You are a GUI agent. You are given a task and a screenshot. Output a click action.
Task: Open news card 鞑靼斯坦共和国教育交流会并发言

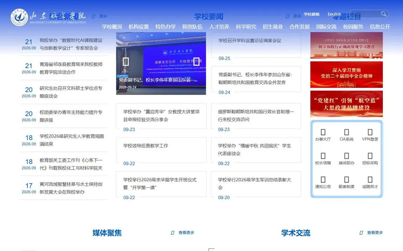[x=256, y=79]
